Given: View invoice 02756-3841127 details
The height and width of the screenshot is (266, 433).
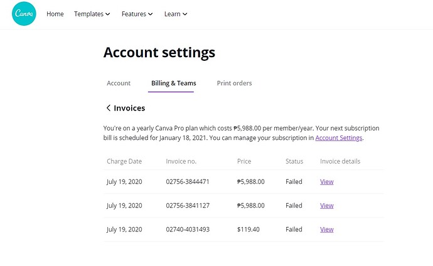Looking at the screenshot, I should pos(326,206).
